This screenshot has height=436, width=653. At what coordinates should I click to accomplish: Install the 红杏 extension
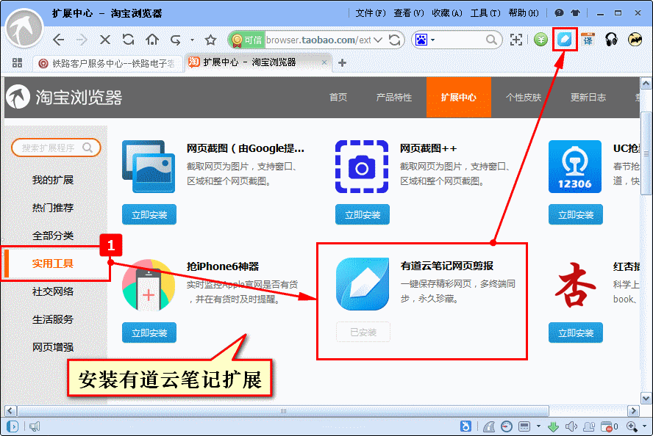576,333
